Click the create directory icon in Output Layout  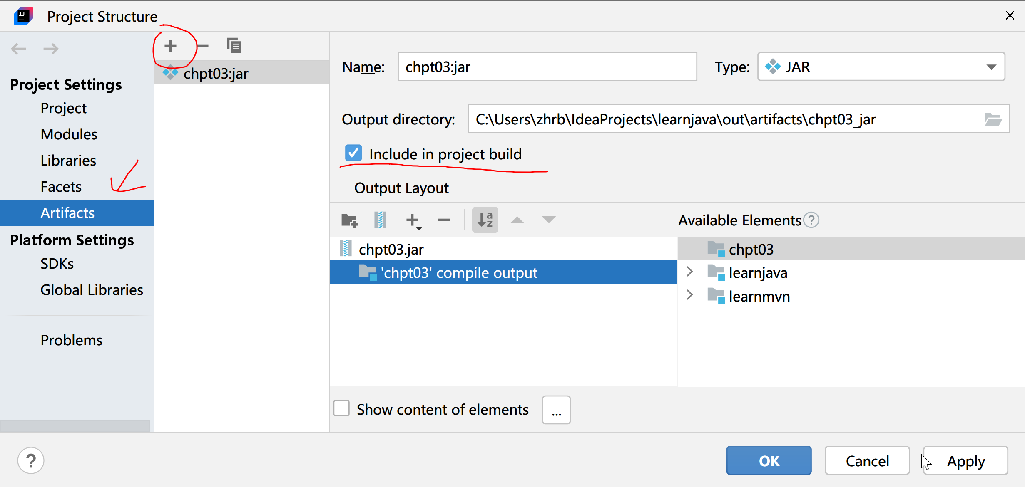[349, 220]
